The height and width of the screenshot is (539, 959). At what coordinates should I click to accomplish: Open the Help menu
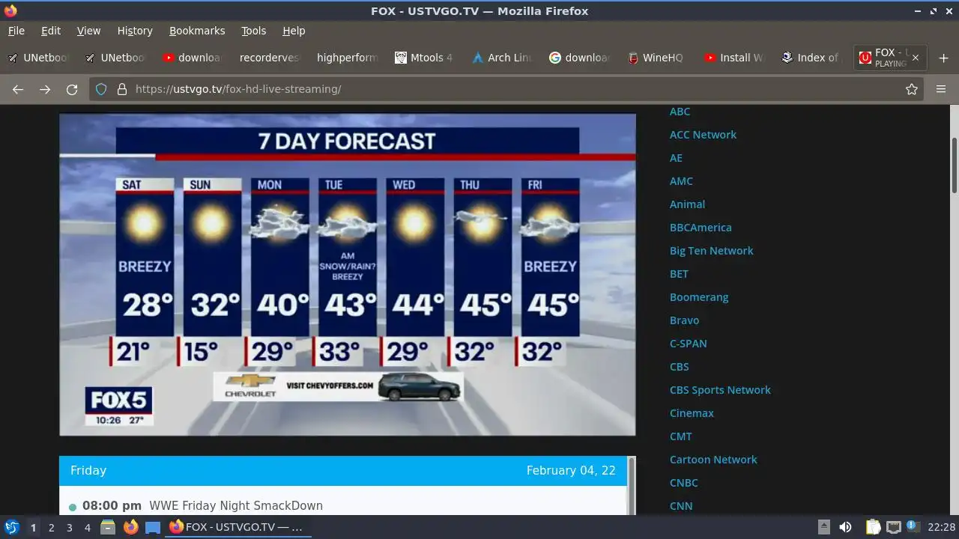(294, 31)
